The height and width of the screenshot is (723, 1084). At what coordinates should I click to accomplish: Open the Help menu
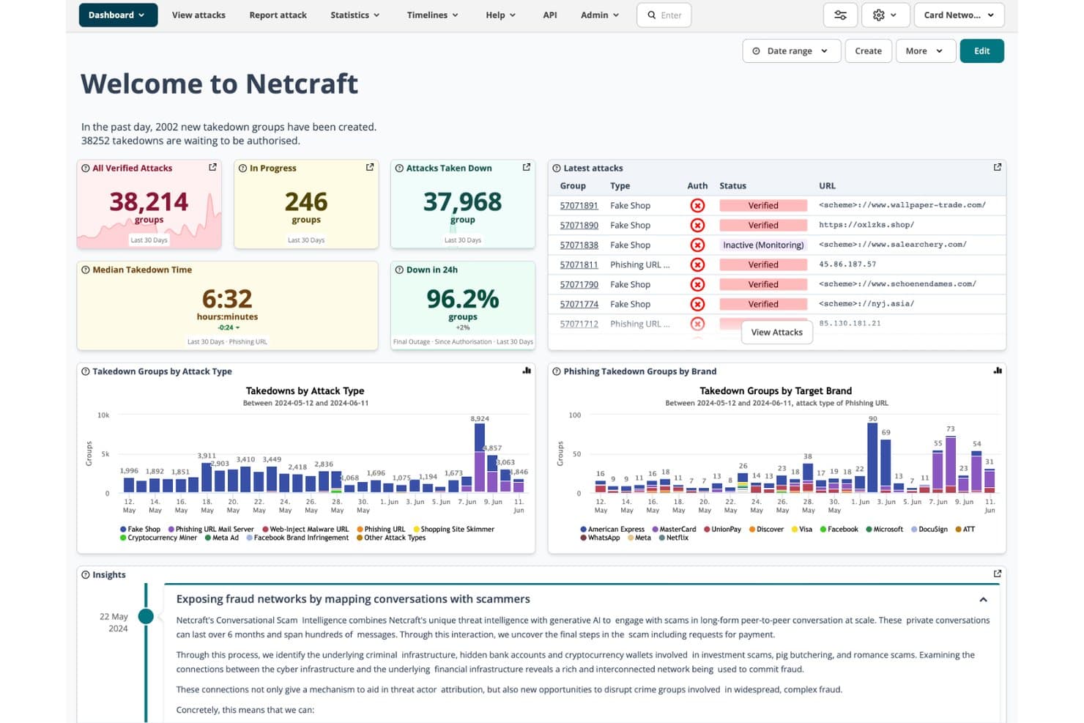click(x=501, y=15)
